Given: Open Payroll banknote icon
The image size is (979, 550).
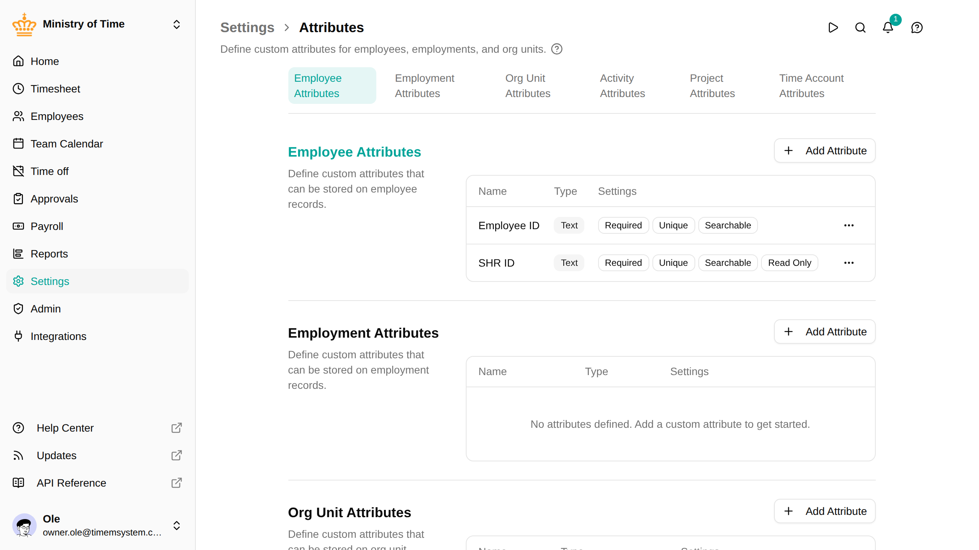Looking at the screenshot, I should tap(18, 226).
